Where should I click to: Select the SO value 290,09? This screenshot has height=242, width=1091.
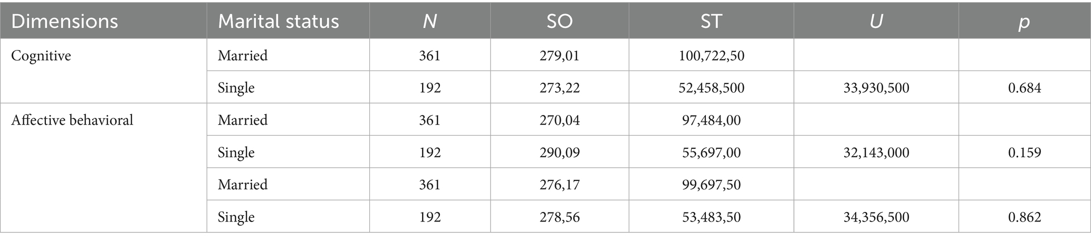click(559, 153)
